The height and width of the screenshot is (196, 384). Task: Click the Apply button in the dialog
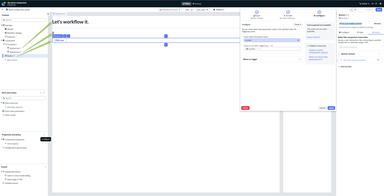tap(331, 108)
